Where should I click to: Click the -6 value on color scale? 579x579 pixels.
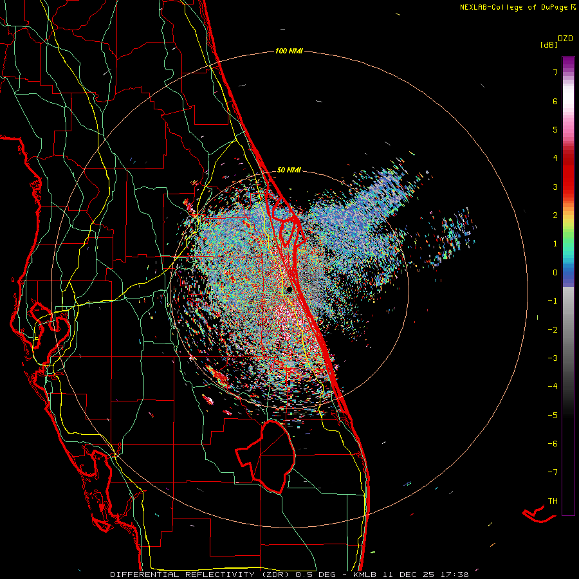click(x=553, y=444)
